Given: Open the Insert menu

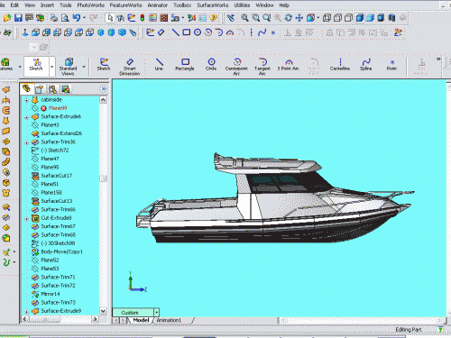Looking at the screenshot, I should [47, 5].
